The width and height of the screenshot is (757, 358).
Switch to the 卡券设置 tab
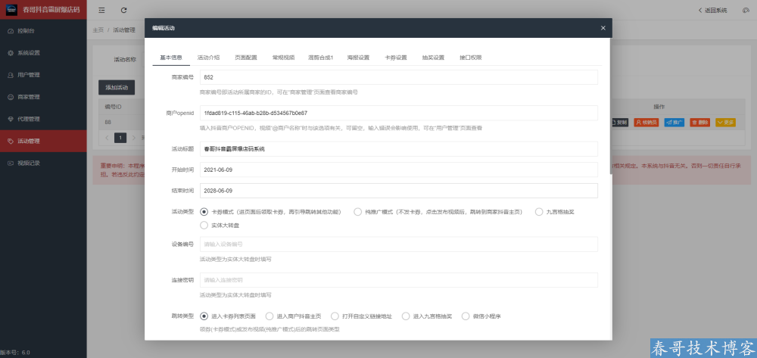(396, 58)
